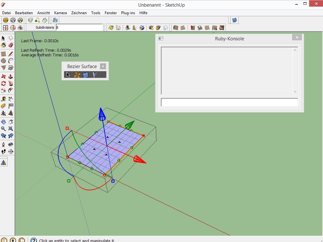Select the Eraser tool

pos(11,45)
